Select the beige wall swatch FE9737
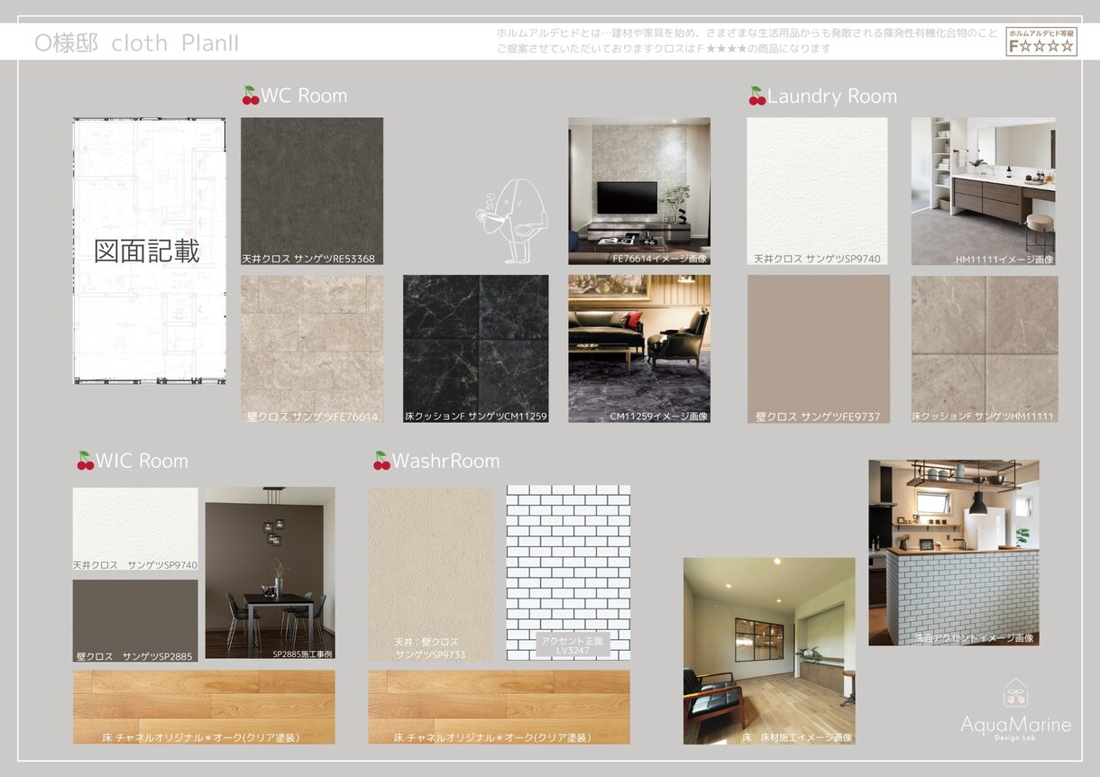 coord(819,349)
